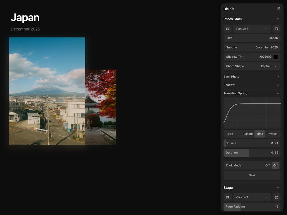
Task: Collapse the Stage section
Action: pyautogui.click(x=278, y=188)
